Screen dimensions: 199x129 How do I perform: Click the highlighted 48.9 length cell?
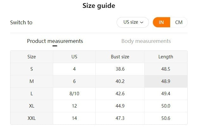tap(166, 81)
